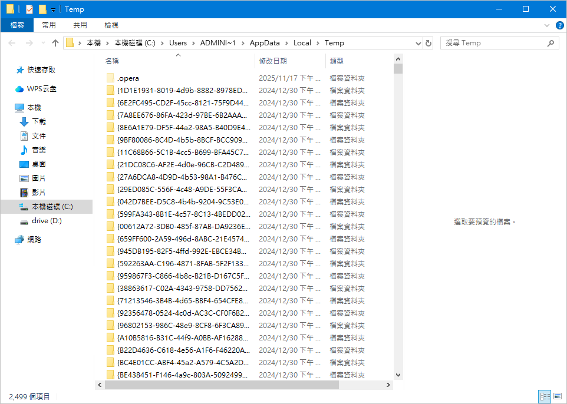Image resolution: width=567 pixels, height=404 pixels.
Task: Click the vertical scrollbar down arrow
Action: pyautogui.click(x=398, y=375)
